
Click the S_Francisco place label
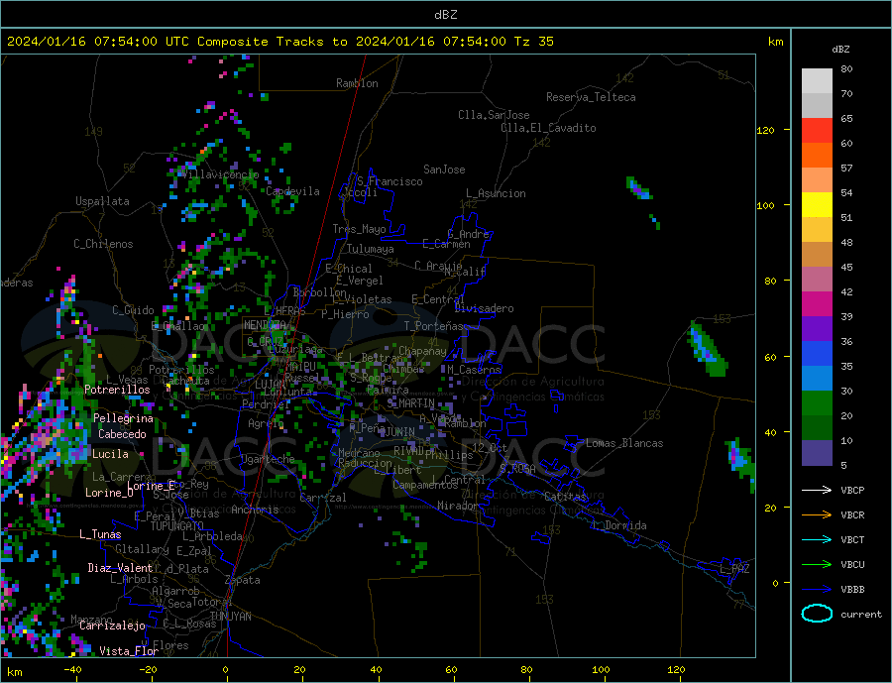[390, 181]
